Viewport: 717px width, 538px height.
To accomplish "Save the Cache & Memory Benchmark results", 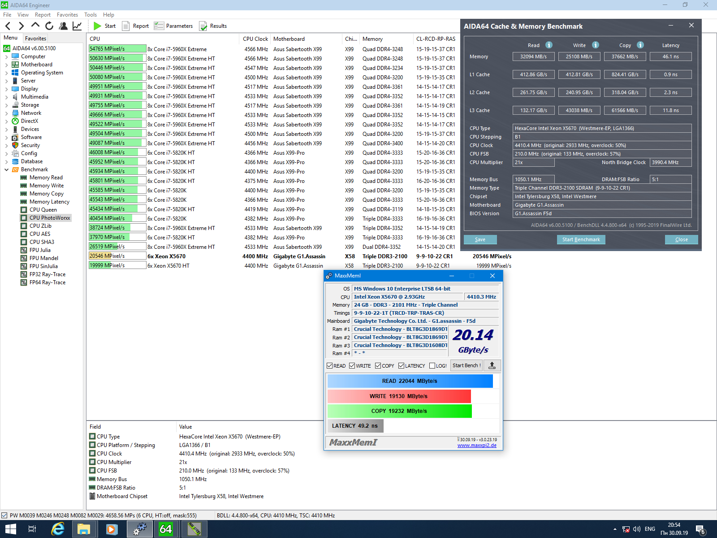I will pyautogui.click(x=480, y=239).
